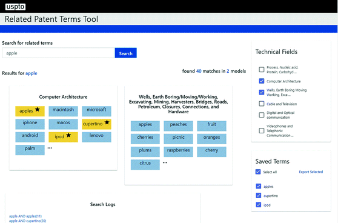Select the iphone term tile
This screenshot has width=338, height=223.
[30, 124]
